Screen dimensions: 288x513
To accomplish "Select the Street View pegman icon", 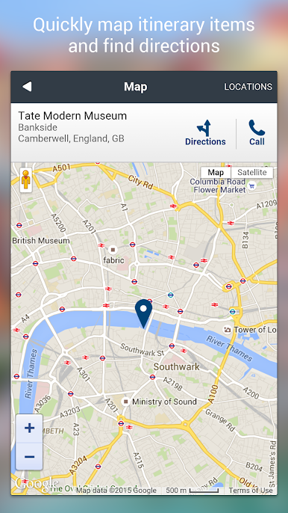I will coord(26,180).
